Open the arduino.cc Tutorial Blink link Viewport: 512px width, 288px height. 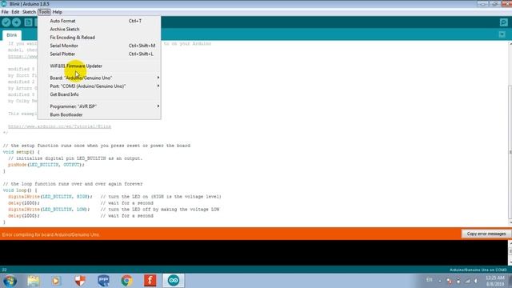pyautogui.click(x=59, y=126)
